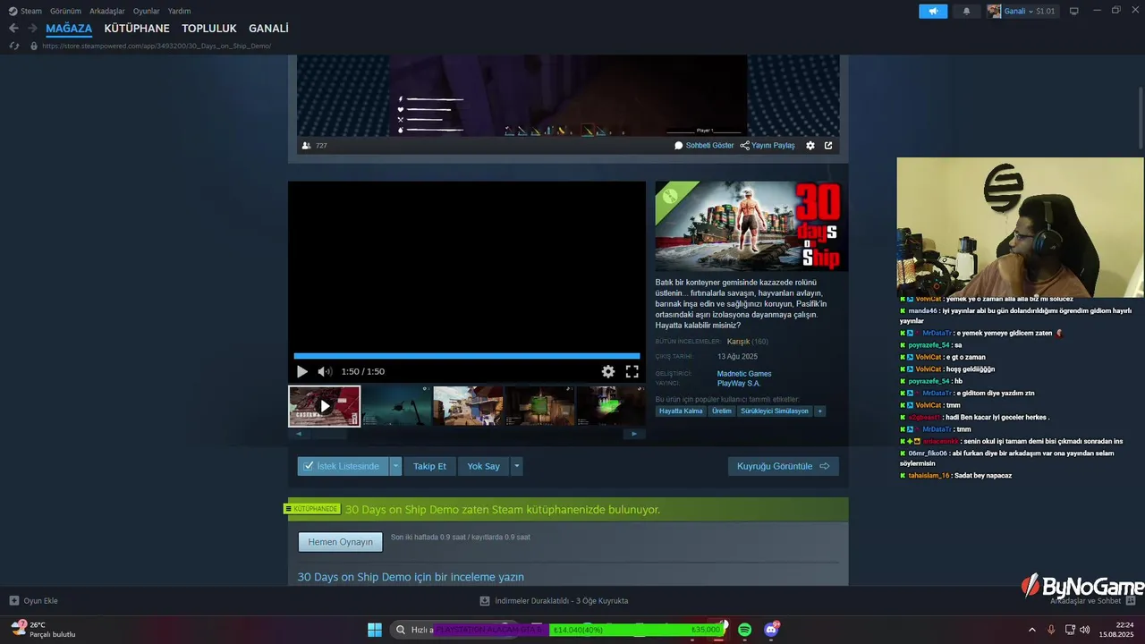Open the TOPLULUK tab
The image size is (1145, 644).
(209, 29)
